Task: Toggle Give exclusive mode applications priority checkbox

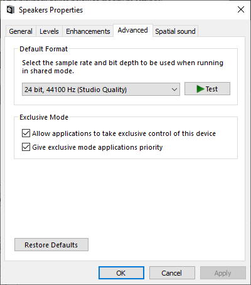Action: click(x=26, y=147)
